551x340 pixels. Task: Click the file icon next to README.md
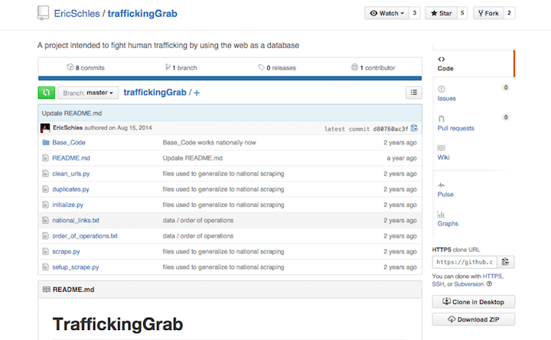pyautogui.click(x=45, y=158)
